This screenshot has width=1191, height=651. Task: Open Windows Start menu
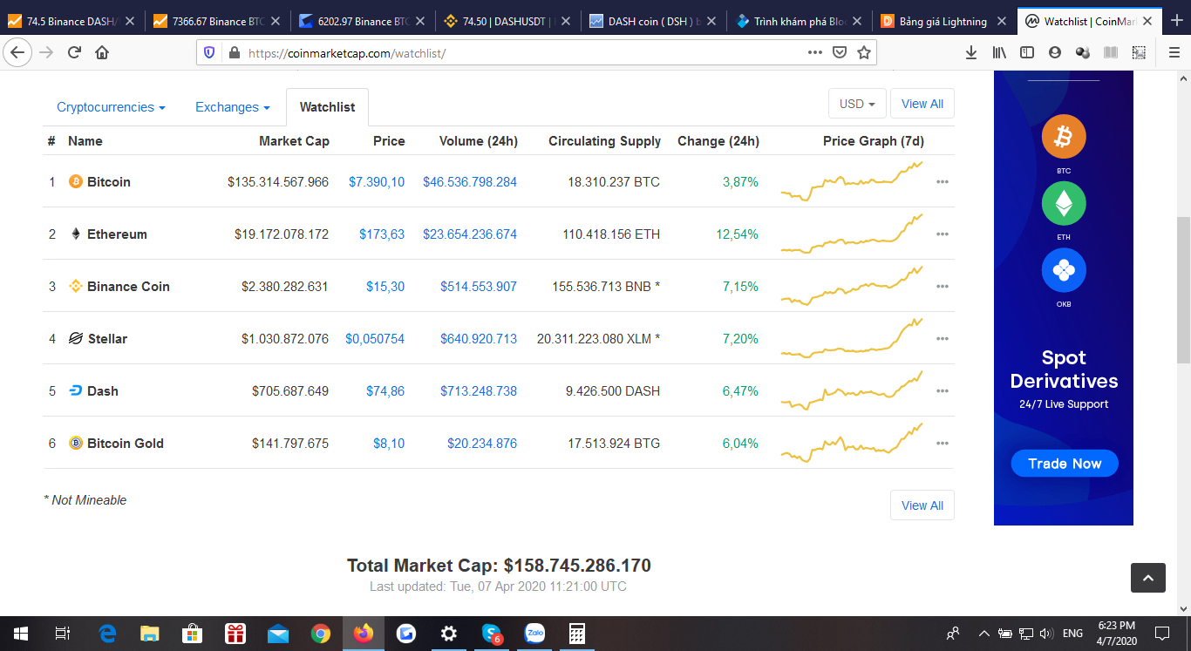[x=20, y=634]
